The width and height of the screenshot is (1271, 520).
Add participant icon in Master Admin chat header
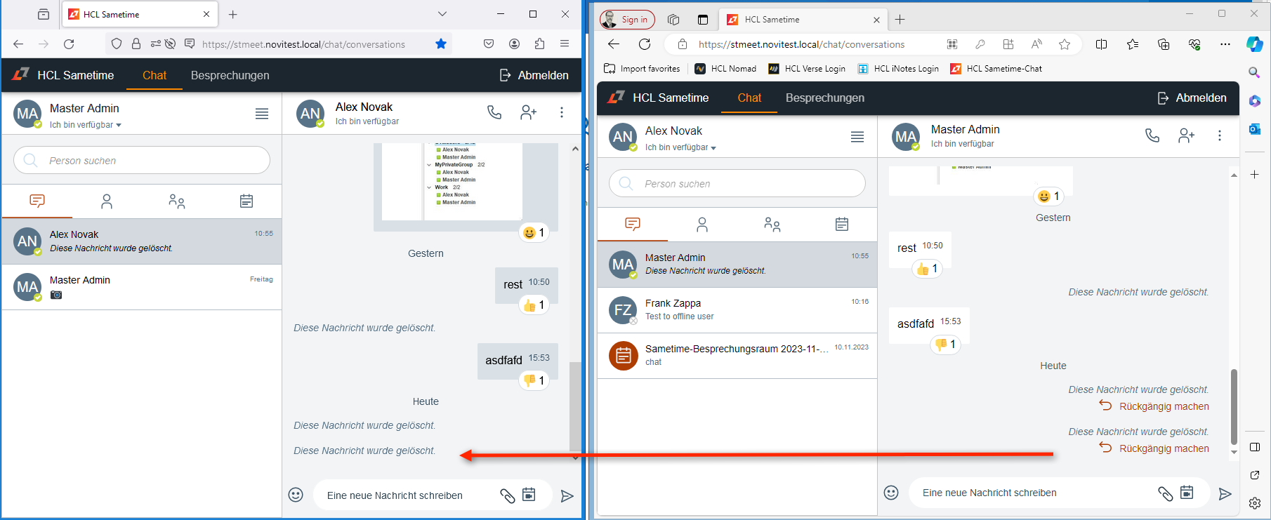1186,135
